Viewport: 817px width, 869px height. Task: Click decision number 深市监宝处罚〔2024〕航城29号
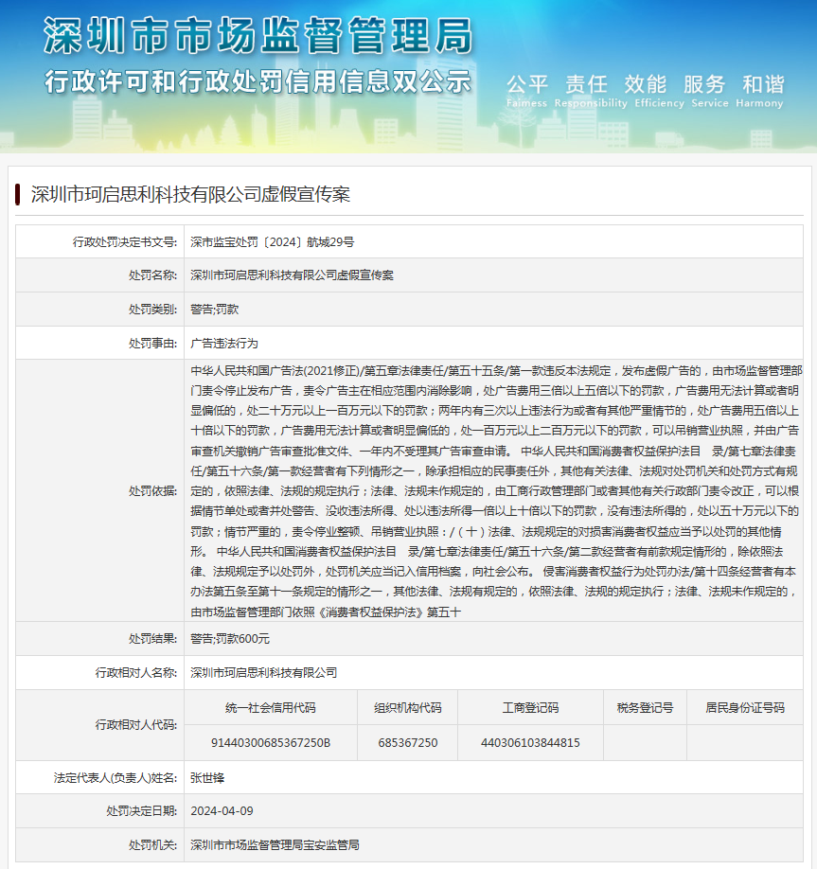272,241
